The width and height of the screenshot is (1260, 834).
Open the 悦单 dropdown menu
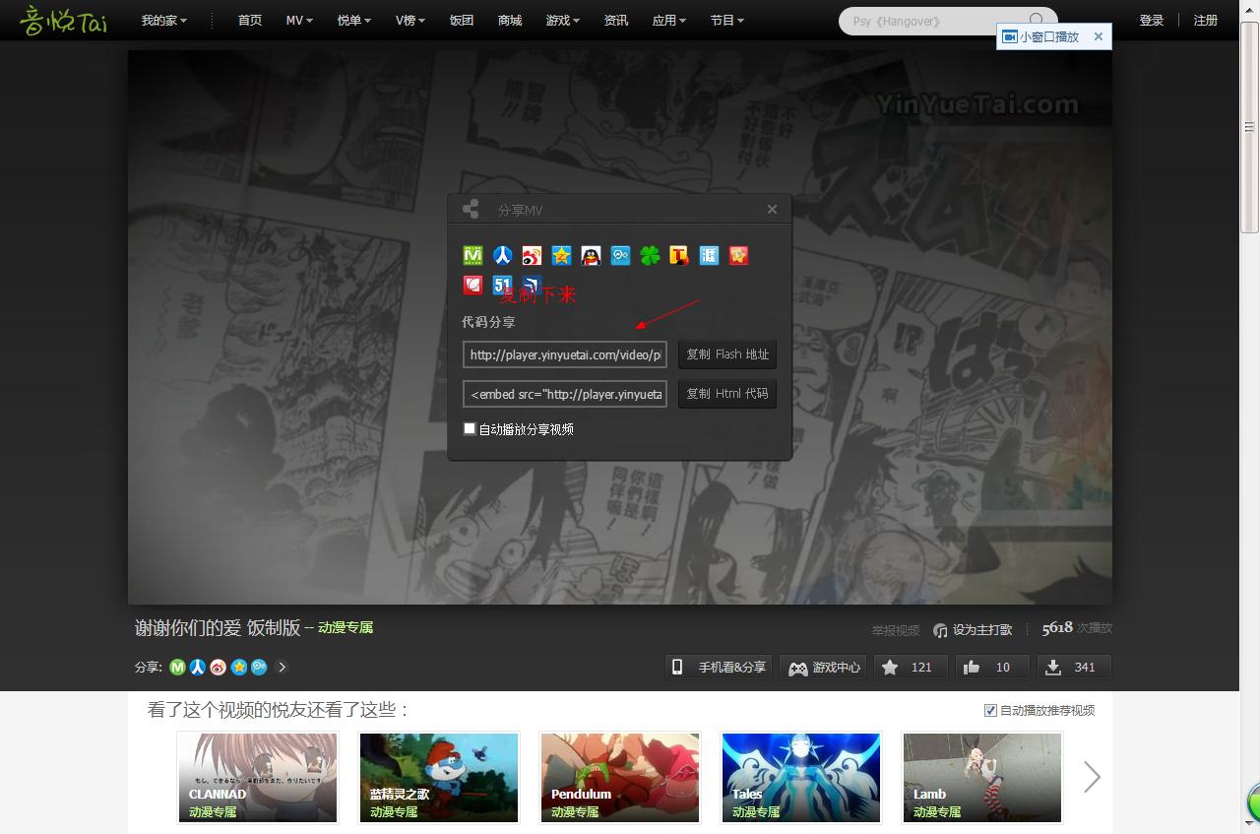click(x=354, y=20)
